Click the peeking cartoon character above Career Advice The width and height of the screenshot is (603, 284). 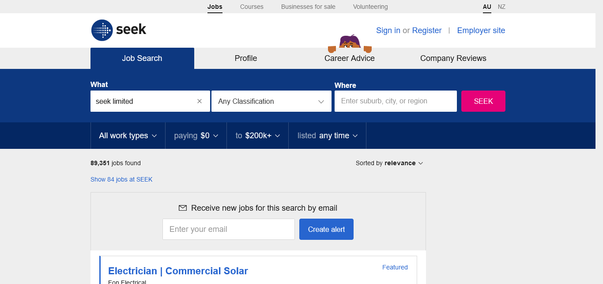coord(350,42)
